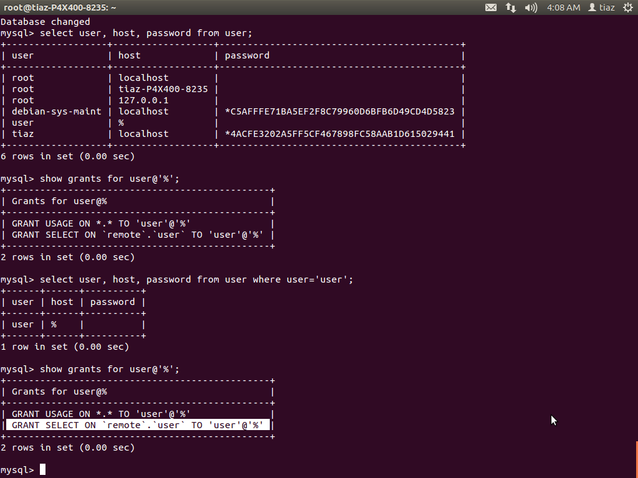Click 'debian-sys-maint' user cell

pyautogui.click(x=56, y=111)
